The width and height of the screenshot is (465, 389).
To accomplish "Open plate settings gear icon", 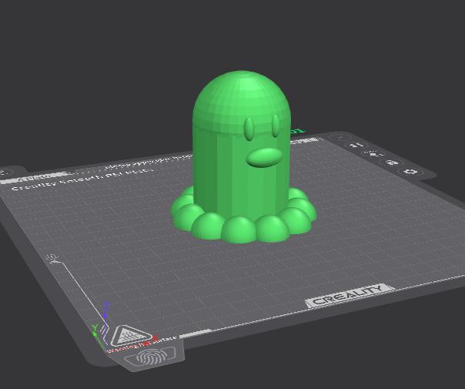I will point(412,172).
